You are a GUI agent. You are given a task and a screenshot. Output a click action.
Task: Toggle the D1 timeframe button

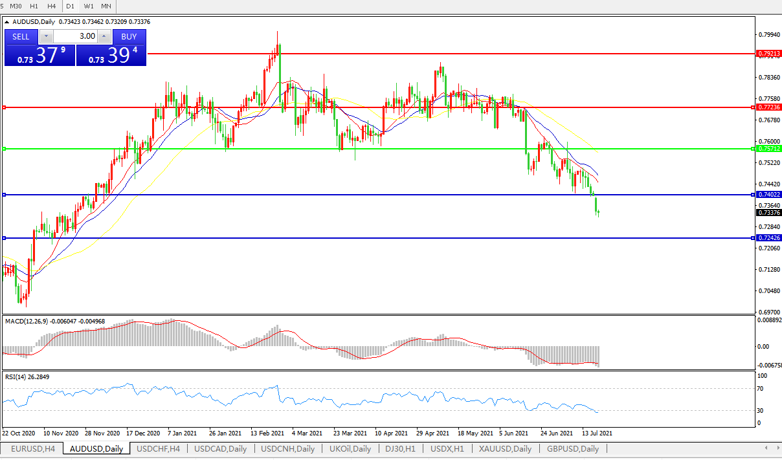[71, 6]
